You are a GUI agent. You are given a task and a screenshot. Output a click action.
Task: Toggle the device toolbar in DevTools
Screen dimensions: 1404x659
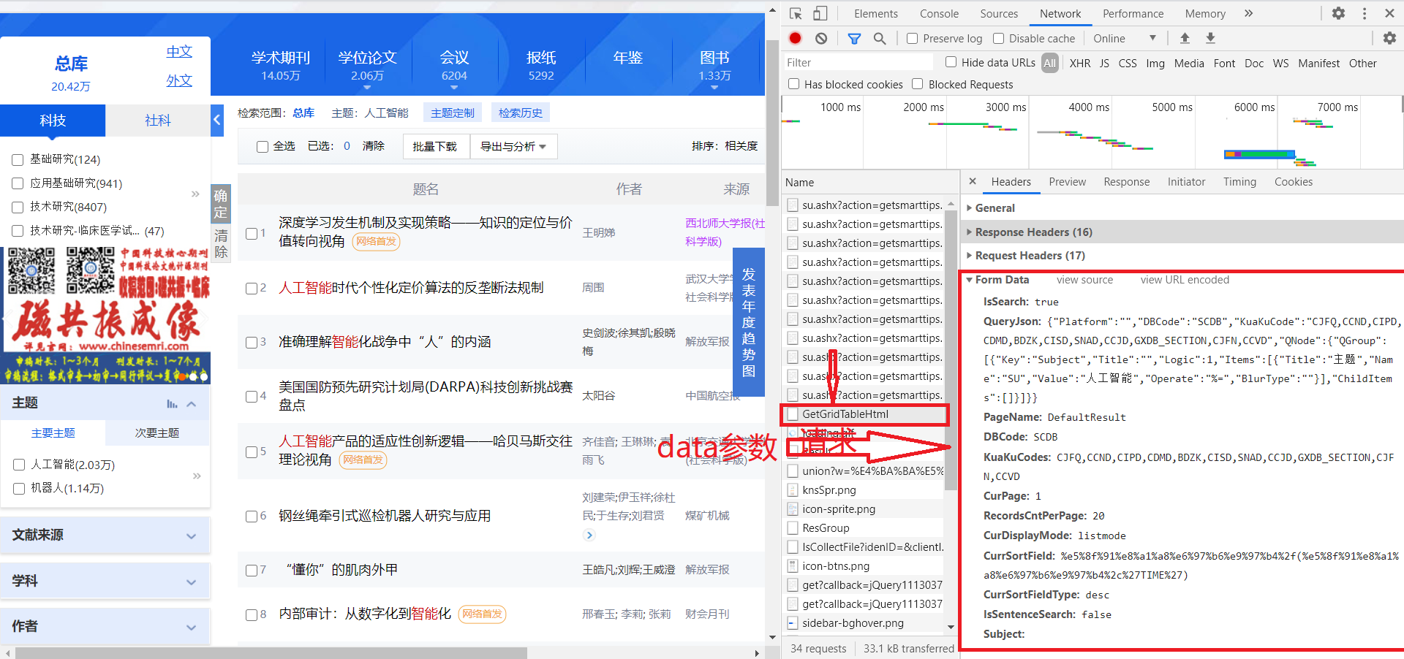point(819,13)
